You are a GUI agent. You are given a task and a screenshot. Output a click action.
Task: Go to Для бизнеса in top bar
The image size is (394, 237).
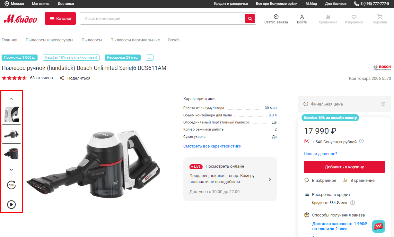click(336, 4)
